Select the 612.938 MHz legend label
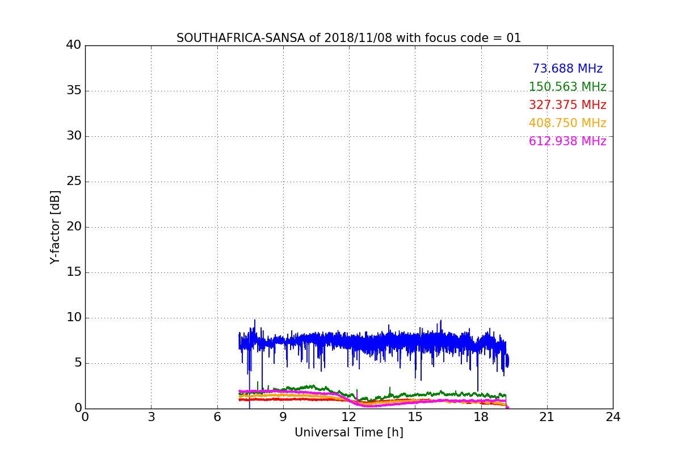681x454 pixels. (x=567, y=141)
